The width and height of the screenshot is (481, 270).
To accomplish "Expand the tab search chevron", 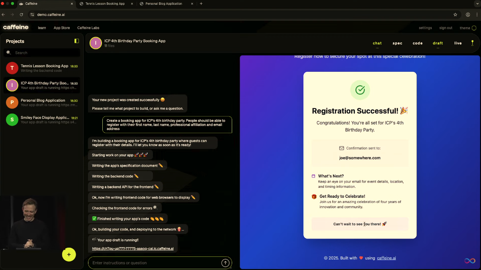I will (x=477, y=4).
